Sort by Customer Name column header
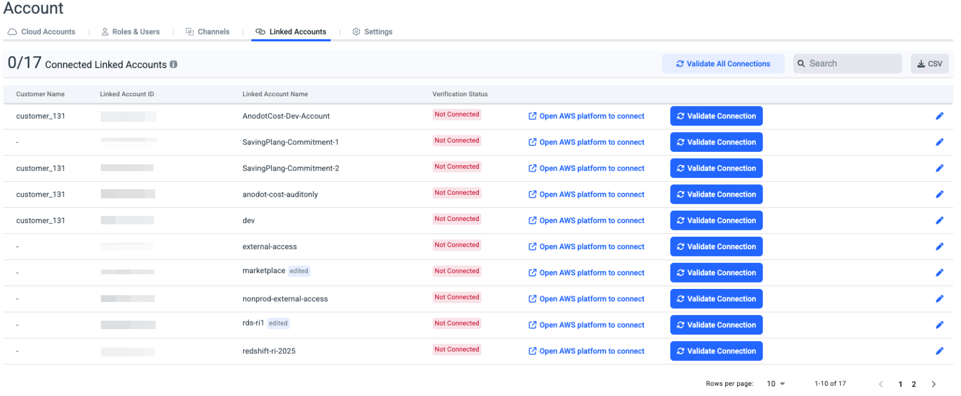The width and height of the screenshot is (961, 396). (x=40, y=94)
